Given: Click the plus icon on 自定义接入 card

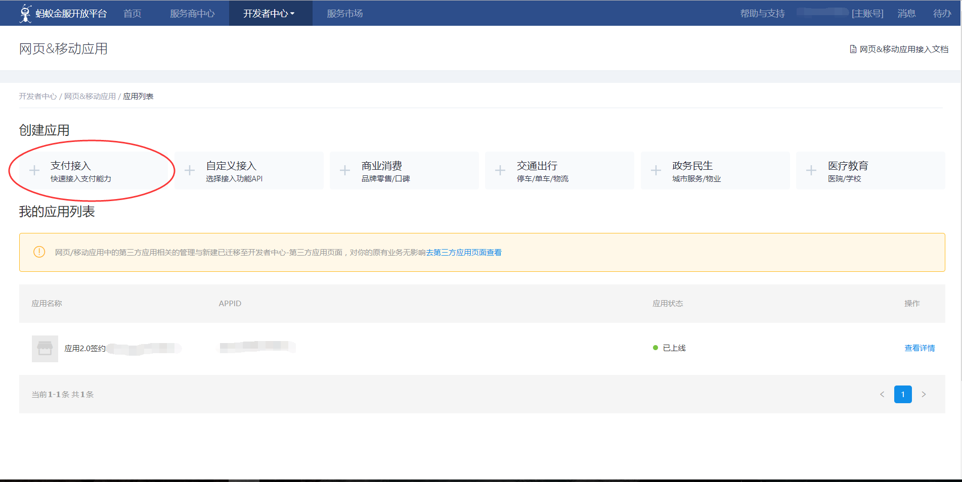Looking at the screenshot, I should click(x=190, y=171).
